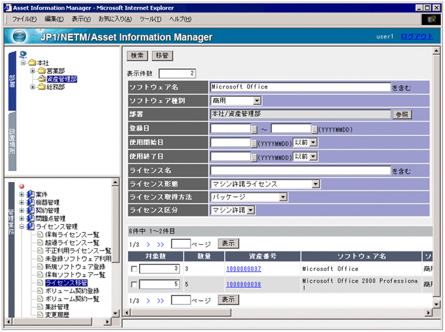Click the 機器管理 book icon
This screenshot has width=445, height=332.
point(31,202)
